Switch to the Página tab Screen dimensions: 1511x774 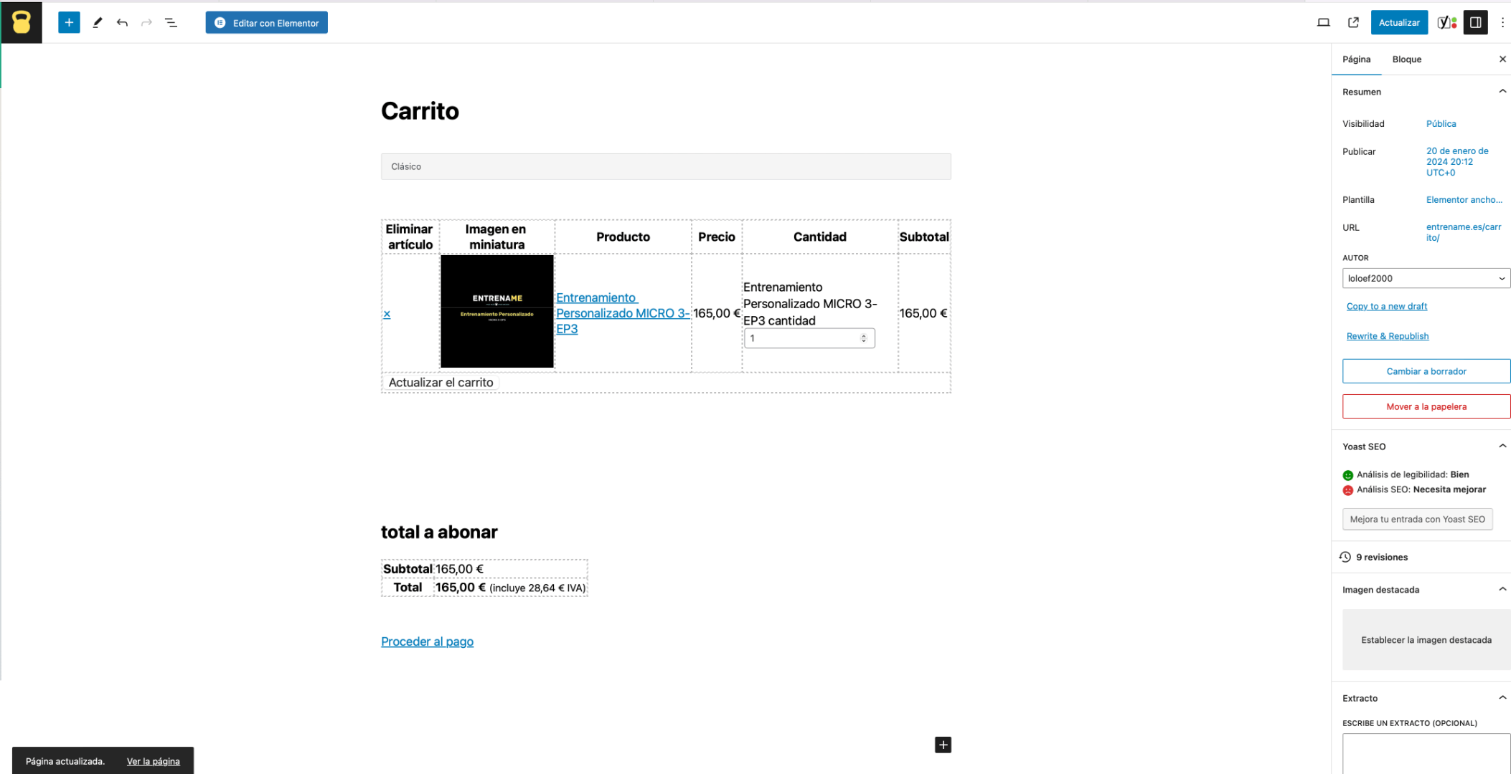(1356, 59)
